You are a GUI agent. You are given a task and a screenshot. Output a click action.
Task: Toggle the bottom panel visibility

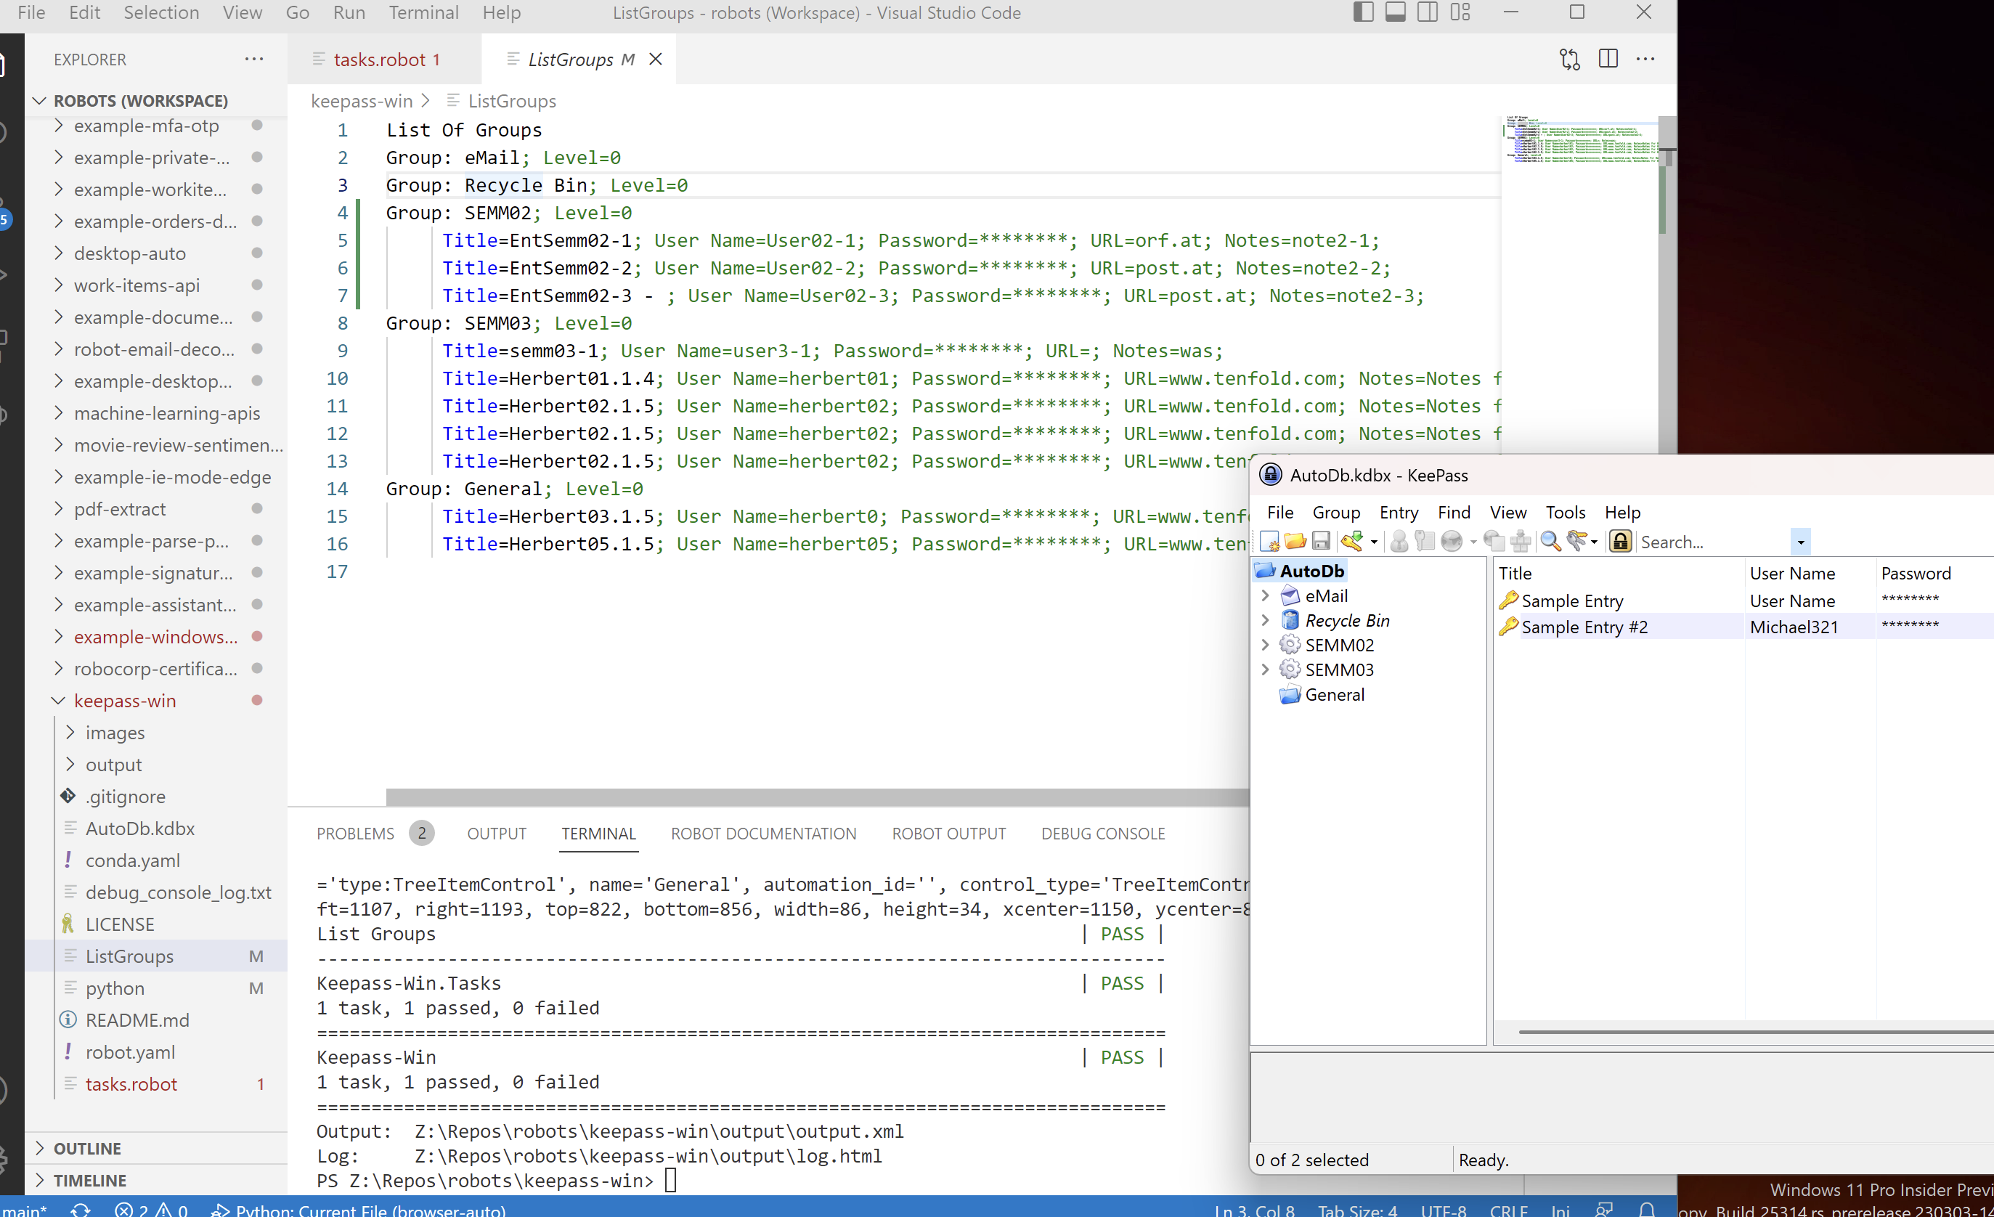[1395, 12]
